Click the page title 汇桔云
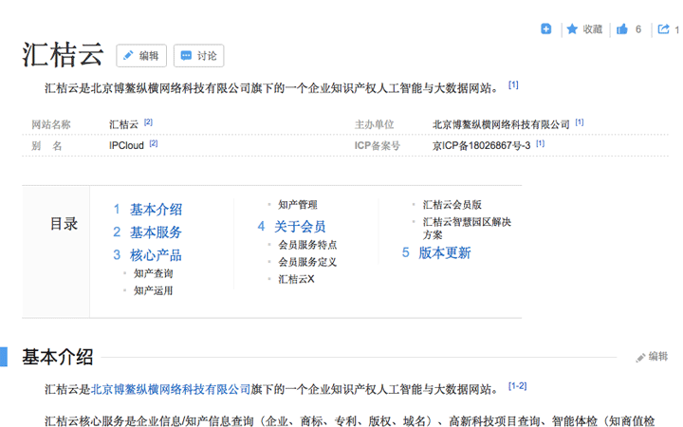Viewport: 683px width, 427px height. point(63,55)
